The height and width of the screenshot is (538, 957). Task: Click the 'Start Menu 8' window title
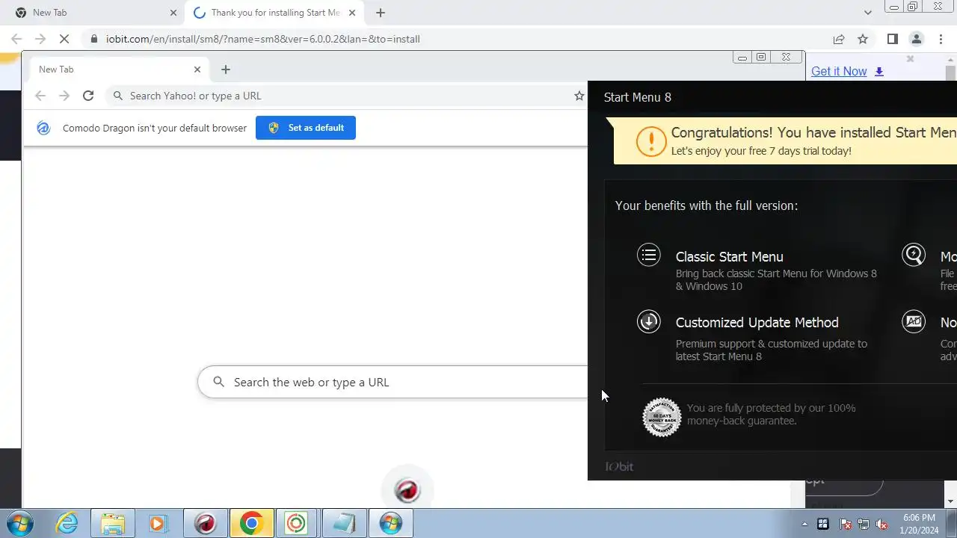(x=638, y=97)
